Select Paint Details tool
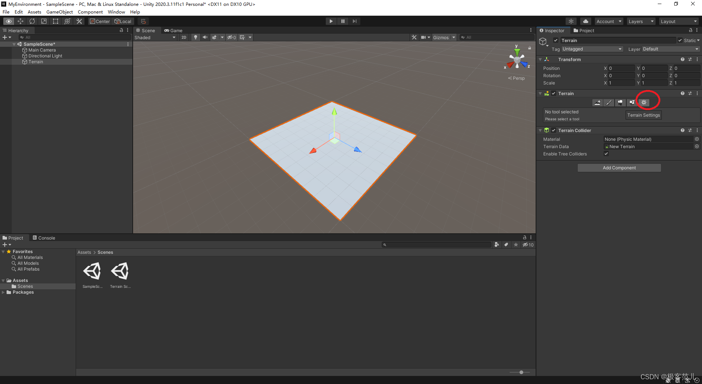 coord(631,102)
